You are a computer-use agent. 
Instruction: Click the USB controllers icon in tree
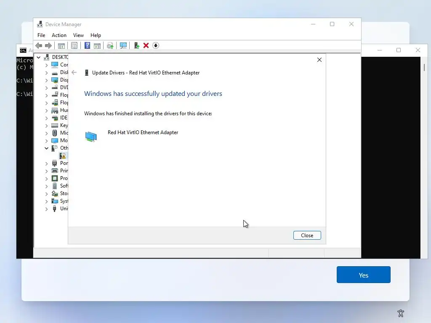55,209
